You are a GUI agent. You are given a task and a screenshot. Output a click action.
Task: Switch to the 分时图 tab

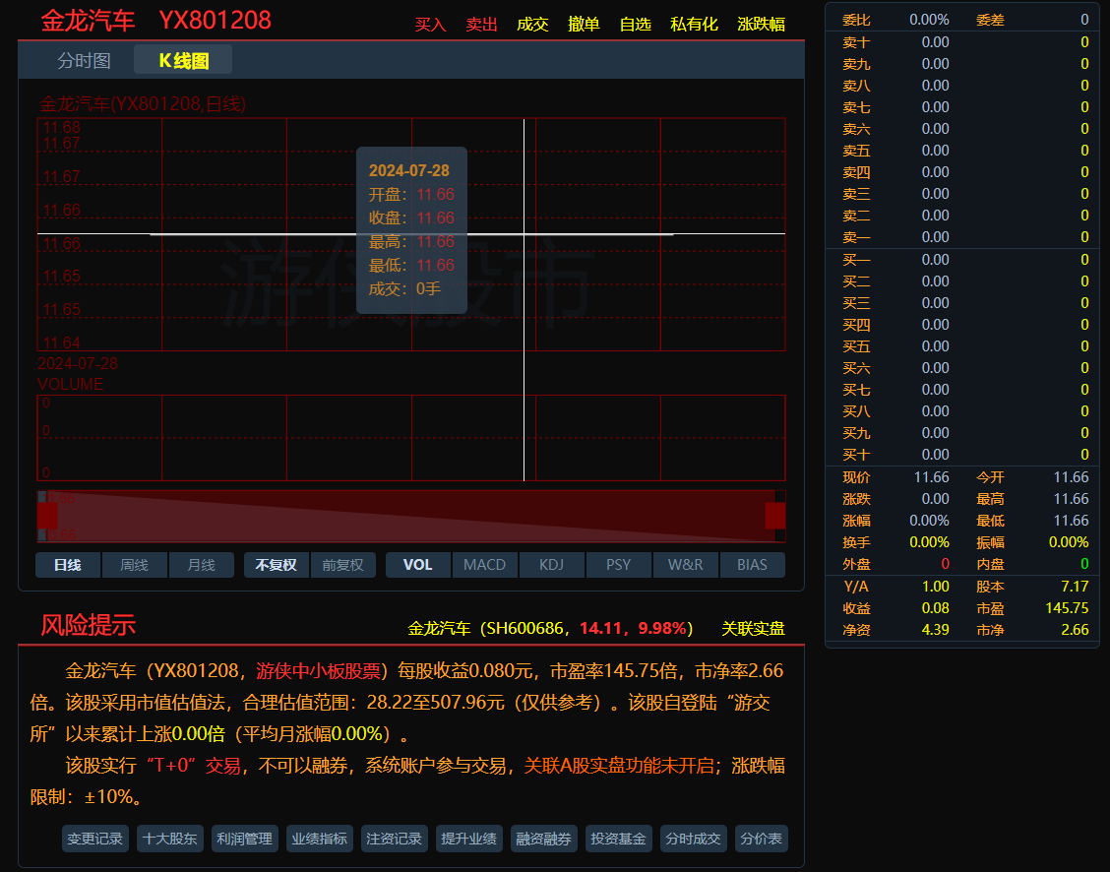(84, 60)
